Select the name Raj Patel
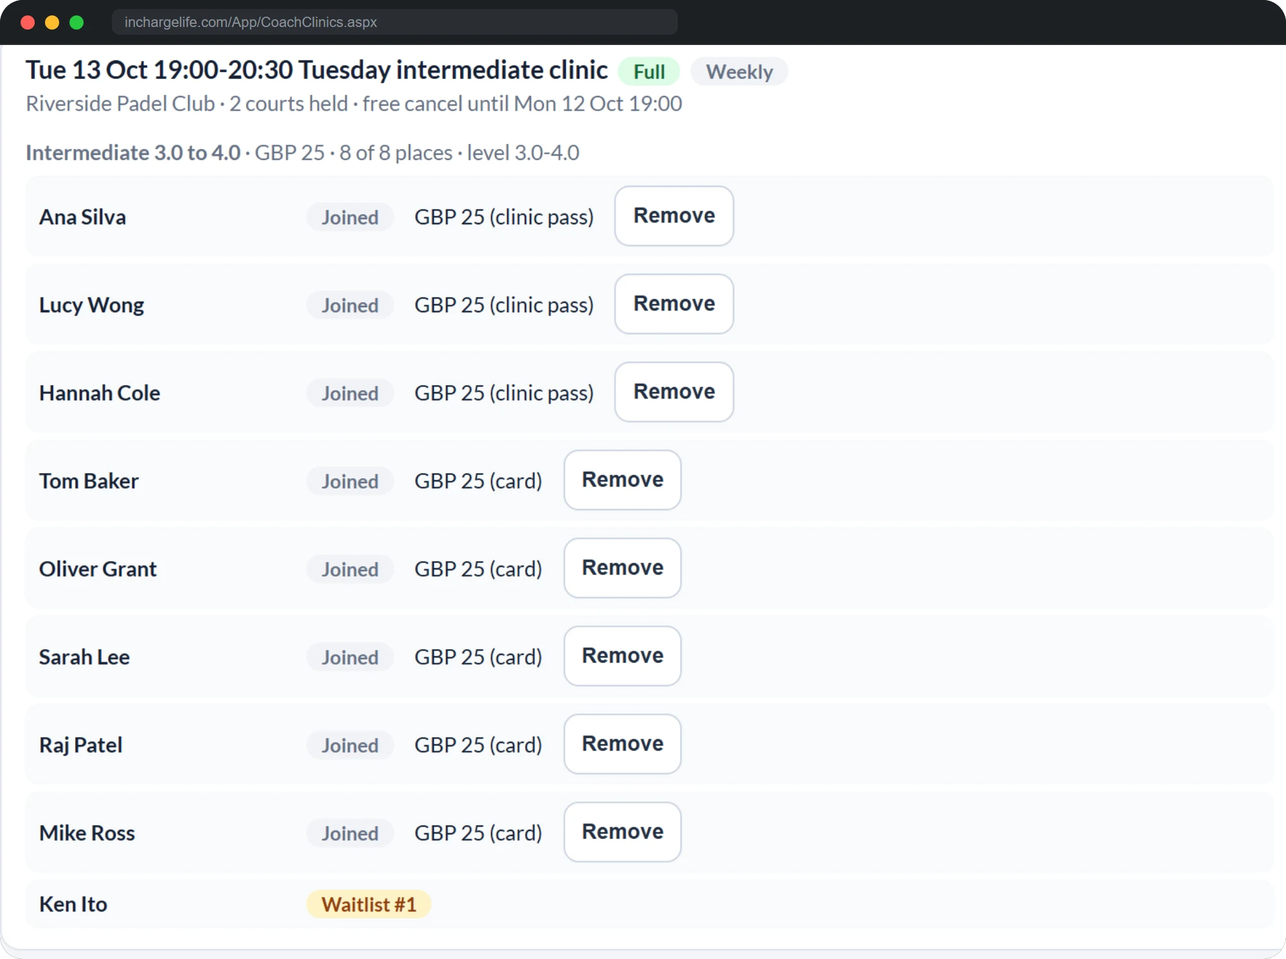The width and height of the screenshot is (1286, 959). point(80,746)
